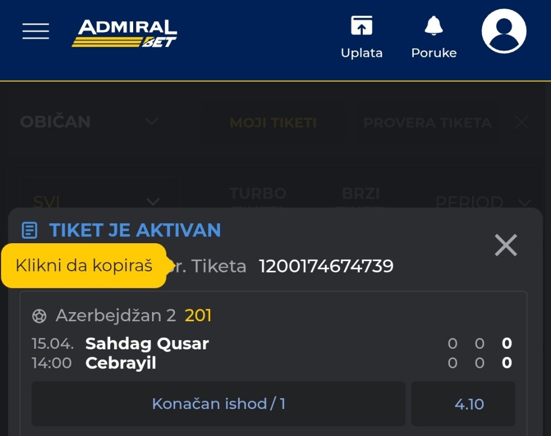Switch to PROVERA TIKETA tab

coord(427,123)
